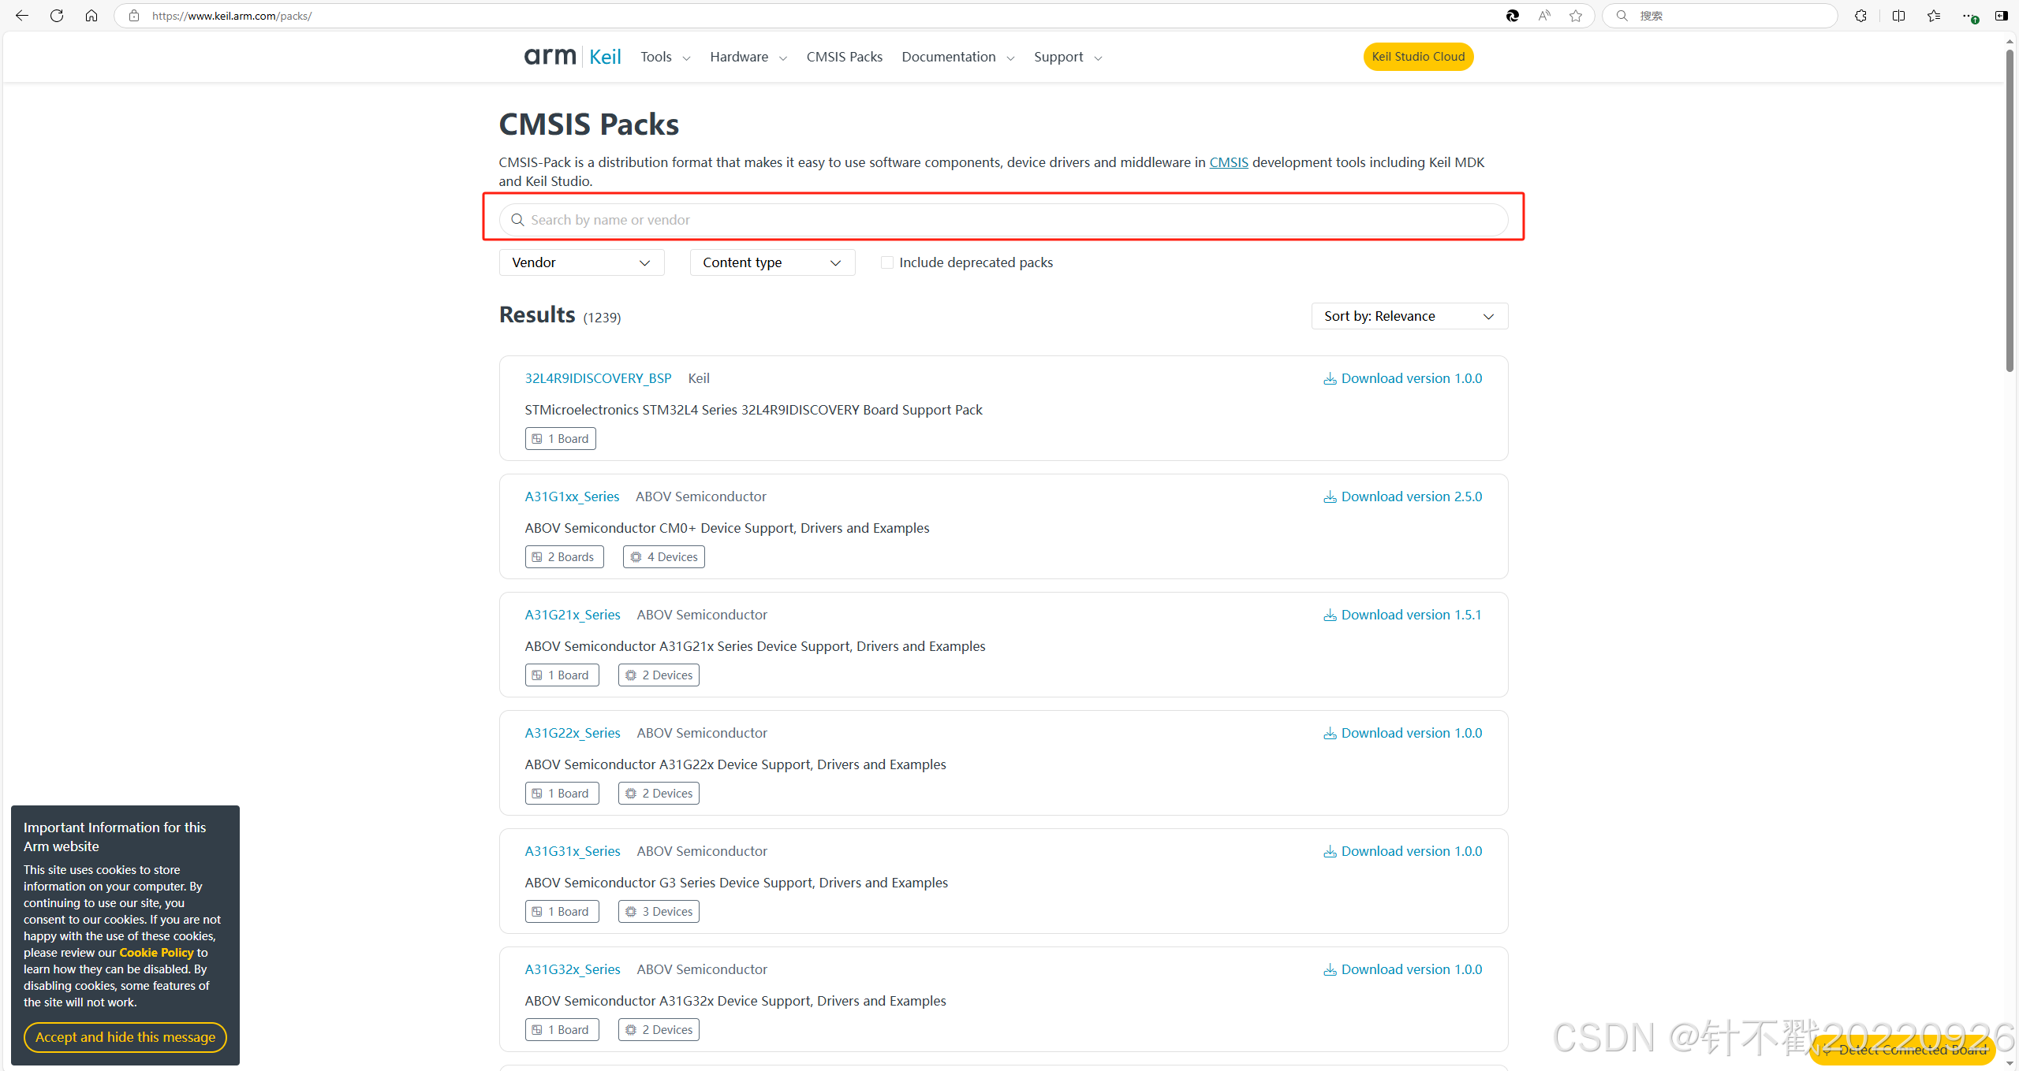The image size is (2019, 1071).
Task: Open the Sort by Relevance dropdown
Action: pos(1409,316)
